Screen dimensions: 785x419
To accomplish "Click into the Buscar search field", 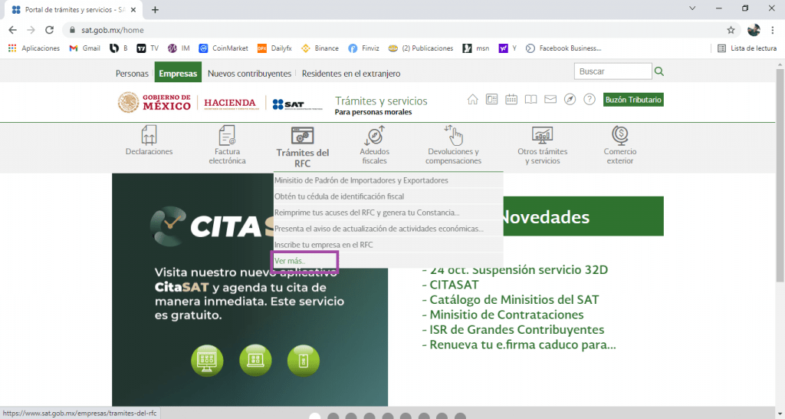I will coord(613,71).
